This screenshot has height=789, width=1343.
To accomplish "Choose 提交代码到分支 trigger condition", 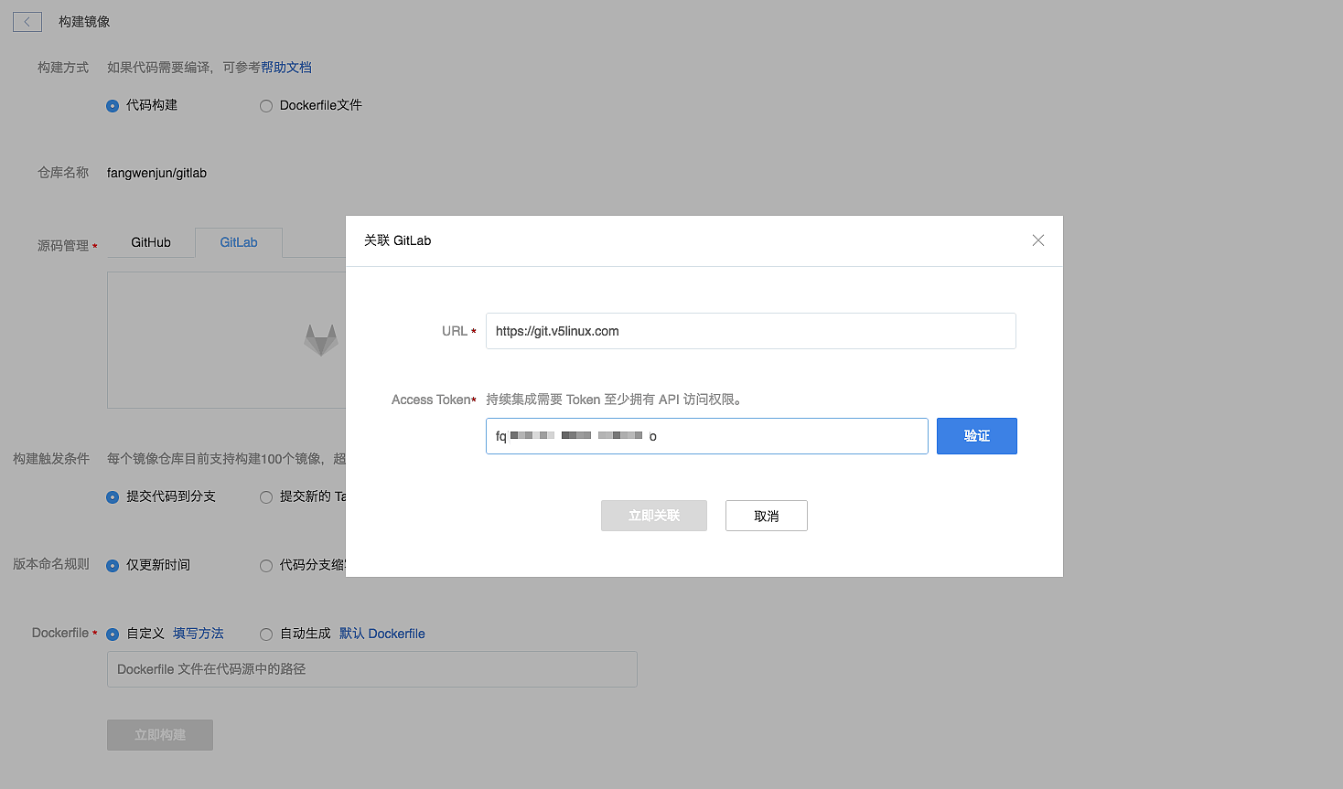I will (x=113, y=497).
